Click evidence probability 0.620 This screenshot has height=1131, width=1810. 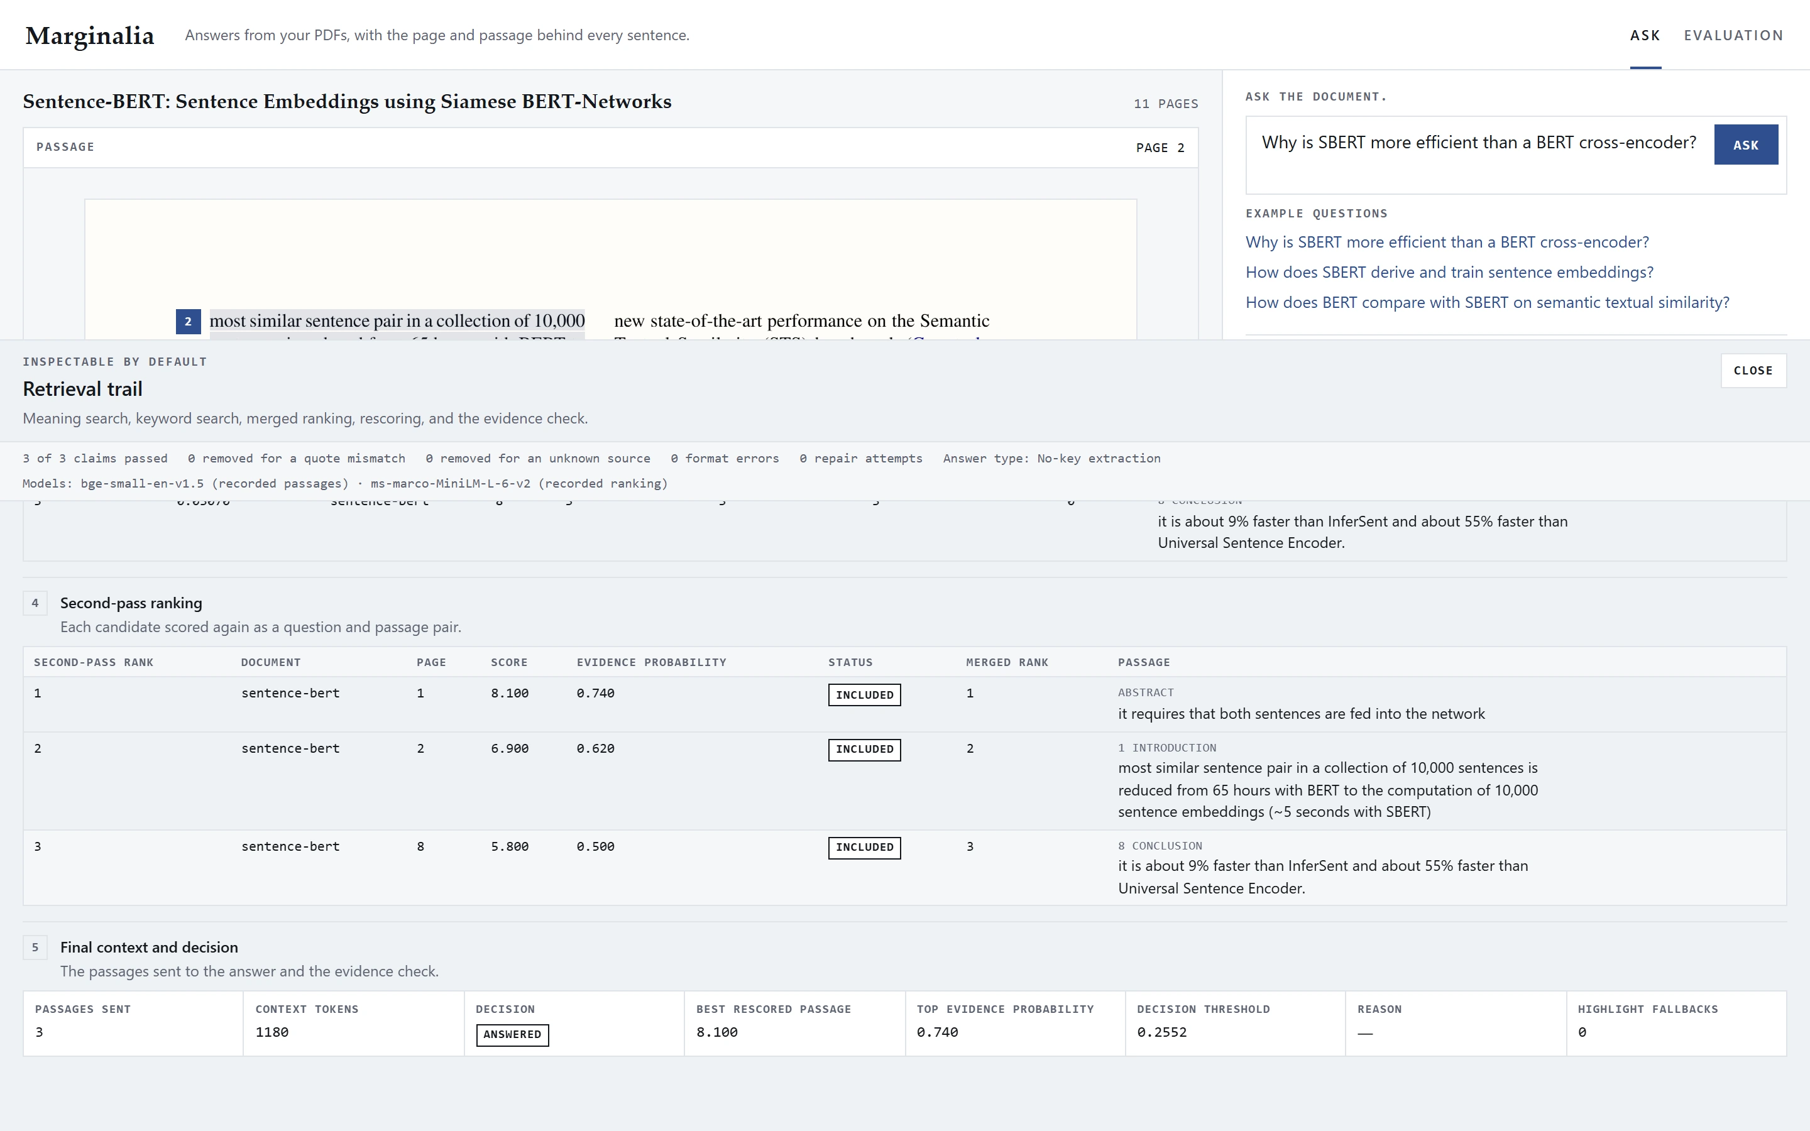tap(595, 749)
